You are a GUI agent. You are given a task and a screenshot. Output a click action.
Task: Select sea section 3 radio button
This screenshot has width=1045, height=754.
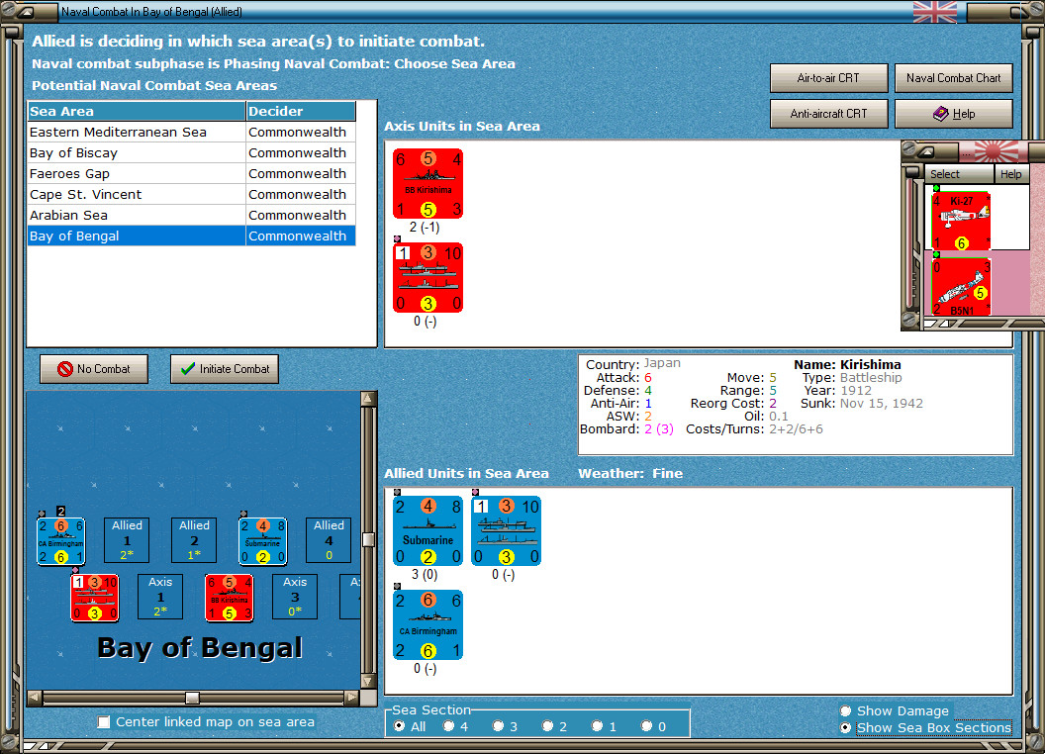pos(498,726)
